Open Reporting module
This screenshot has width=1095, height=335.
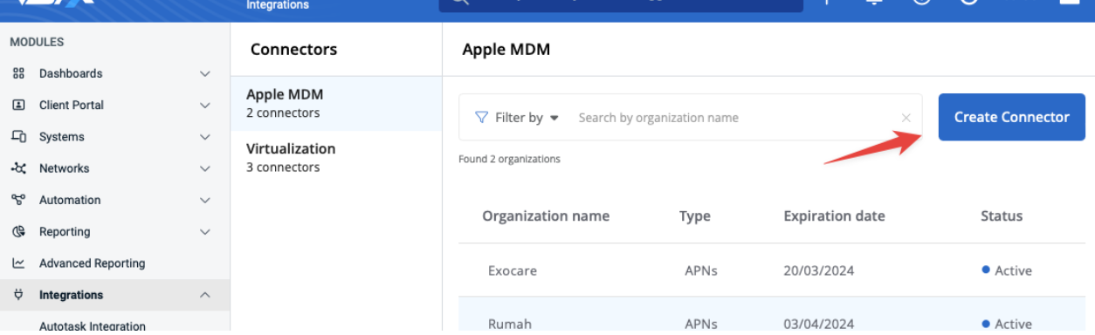pyautogui.click(x=65, y=232)
